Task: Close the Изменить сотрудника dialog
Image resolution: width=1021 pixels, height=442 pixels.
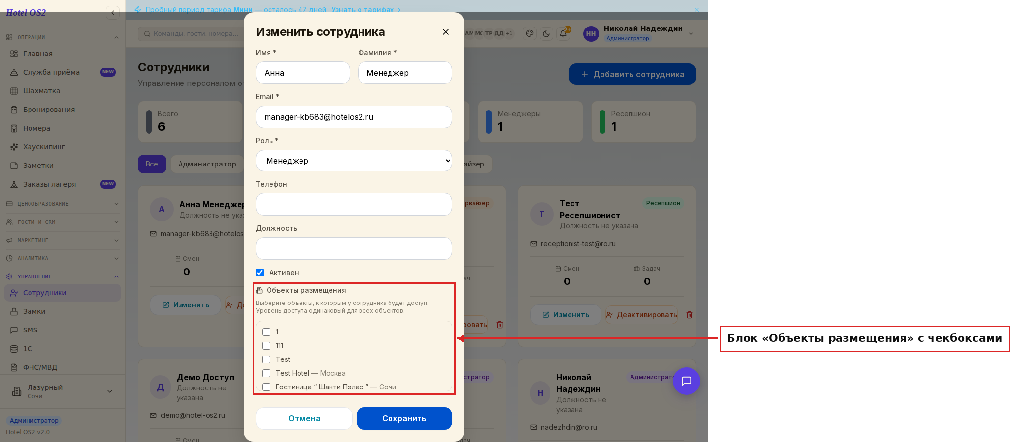Action: tap(446, 32)
